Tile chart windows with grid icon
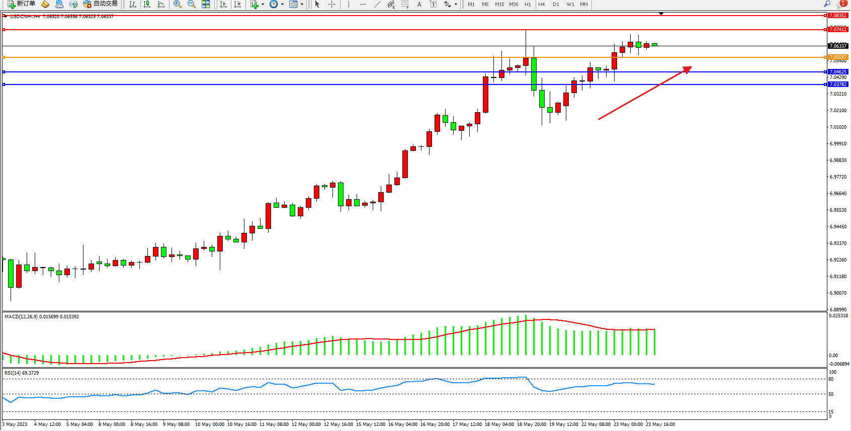The image size is (851, 431). 206,4
